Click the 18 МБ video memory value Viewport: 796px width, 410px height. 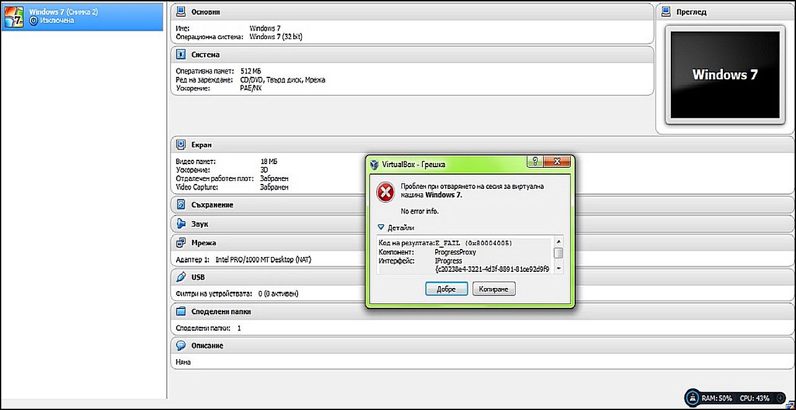point(270,161)
